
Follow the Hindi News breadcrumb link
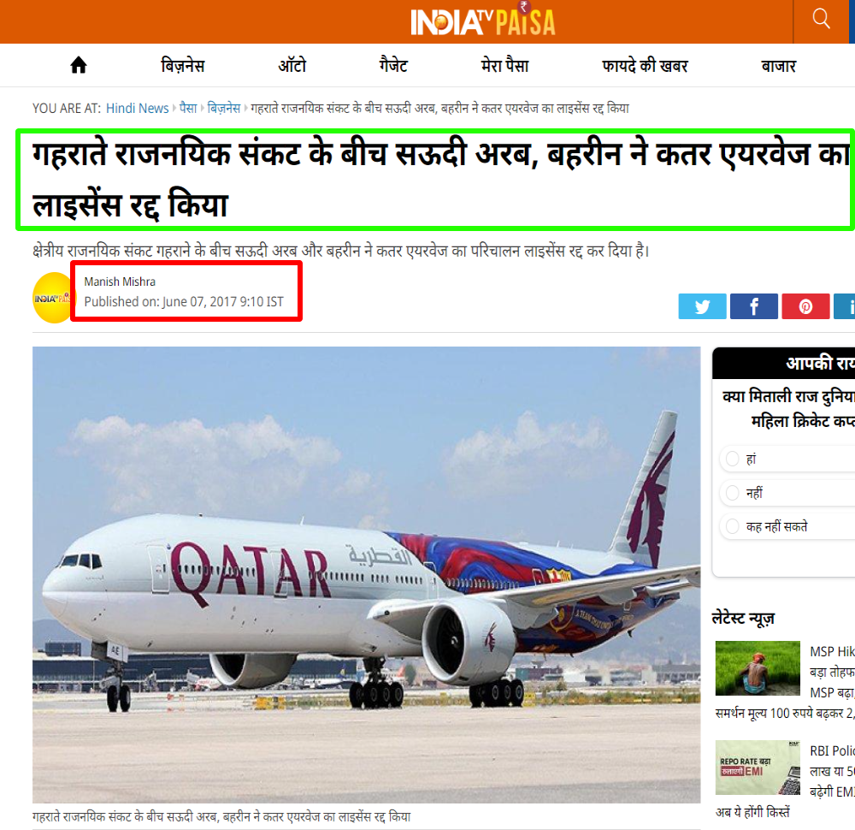click(x=138, y=108)
